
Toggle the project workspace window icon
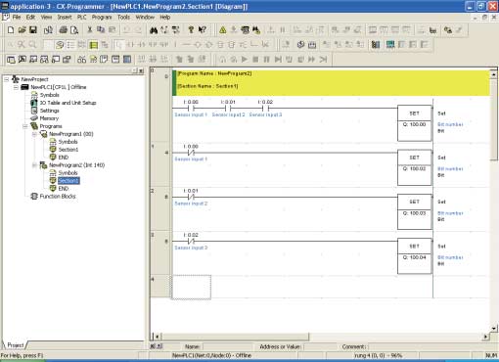click(11, 60)
